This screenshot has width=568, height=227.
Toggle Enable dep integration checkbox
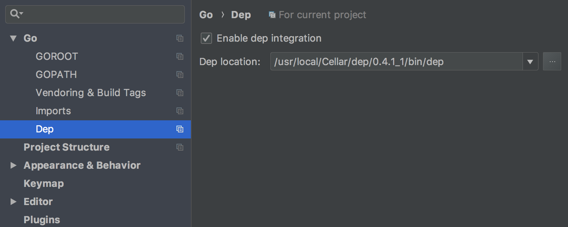(x=206, y=38)
